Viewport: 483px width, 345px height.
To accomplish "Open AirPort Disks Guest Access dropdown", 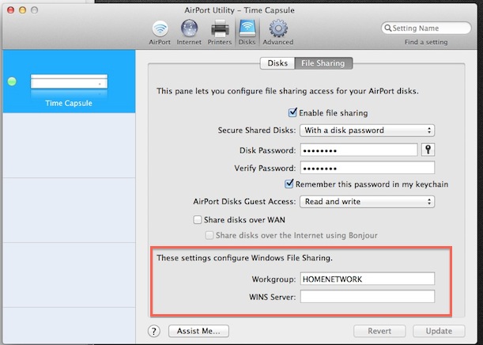I will click(367, 202).
